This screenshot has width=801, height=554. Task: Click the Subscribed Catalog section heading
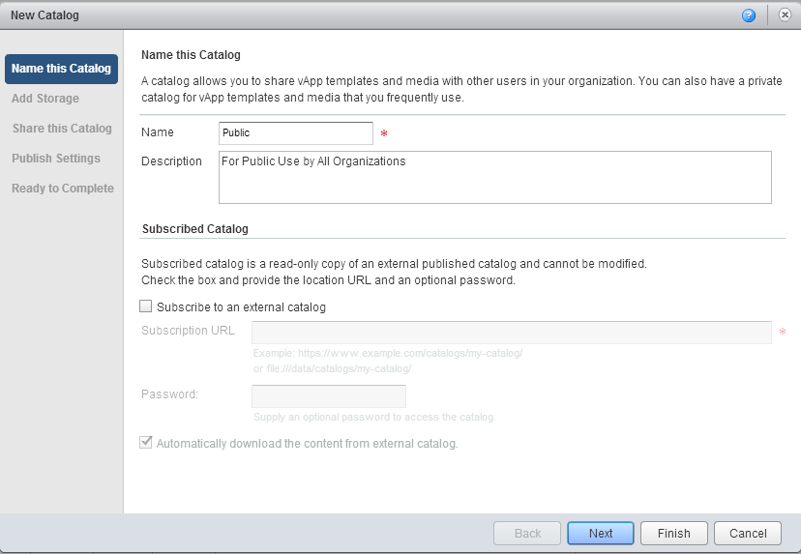pyautogui.click(x=194, y=229)
